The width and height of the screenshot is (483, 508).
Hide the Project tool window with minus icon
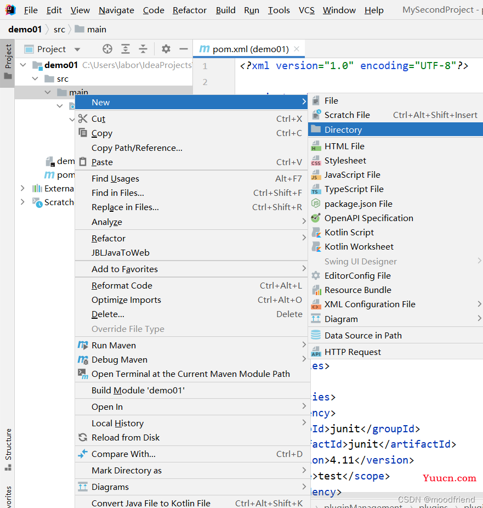click(x=184, y=49)
